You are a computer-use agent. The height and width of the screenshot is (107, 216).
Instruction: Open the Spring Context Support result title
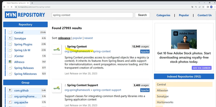(x=82, y=85)
